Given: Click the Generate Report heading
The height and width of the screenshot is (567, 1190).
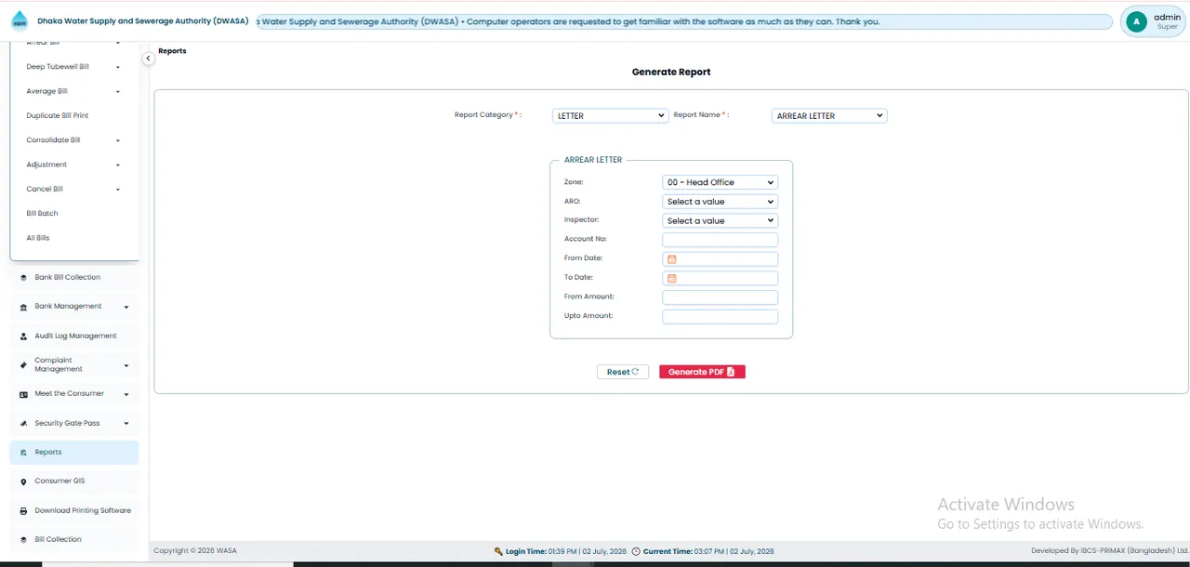Looking at the screenshot, I should [671, 72].
